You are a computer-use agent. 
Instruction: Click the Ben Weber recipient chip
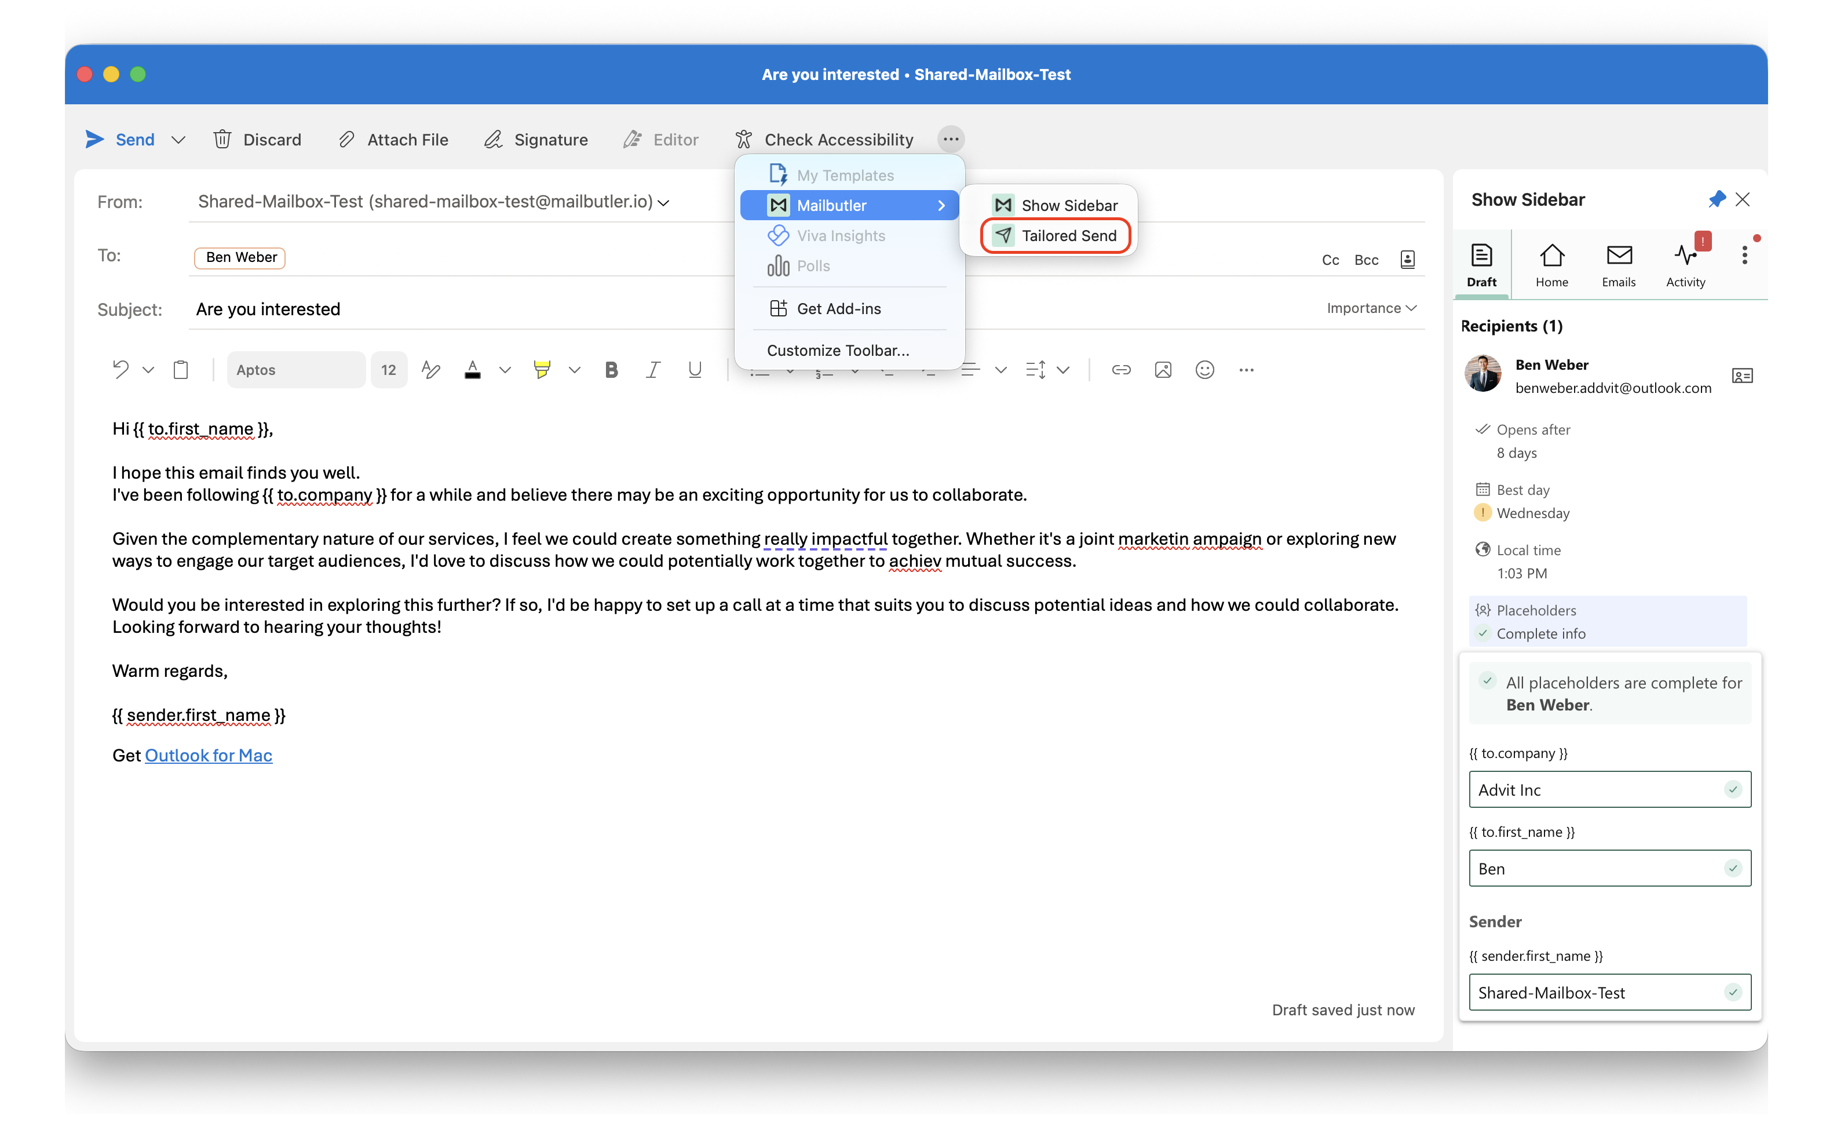click(x=240, y=257)
